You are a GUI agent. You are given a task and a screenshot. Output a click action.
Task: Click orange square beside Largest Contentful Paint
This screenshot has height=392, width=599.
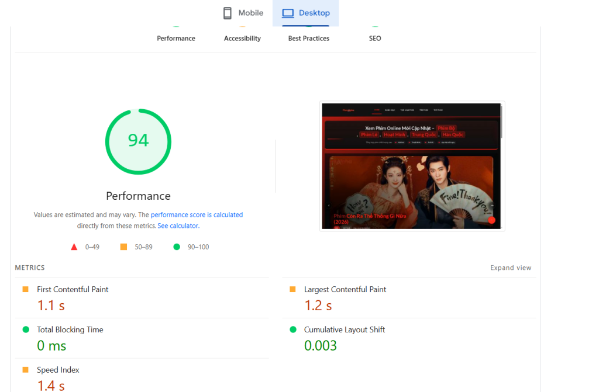tap(292, 289)
